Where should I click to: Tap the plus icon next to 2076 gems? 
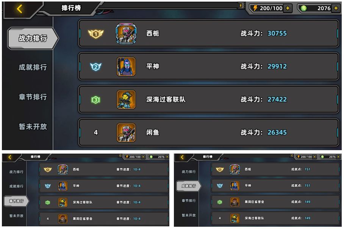[x=336, y=8]
